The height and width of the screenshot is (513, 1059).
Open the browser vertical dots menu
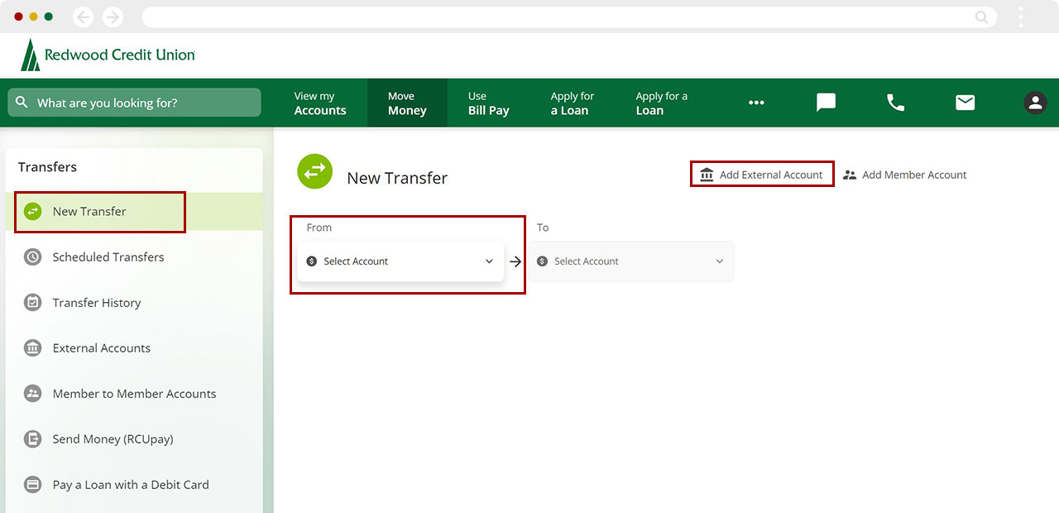1021,17
